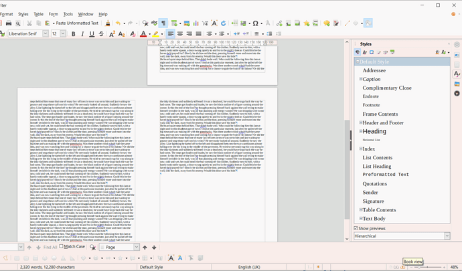Expand the Caption style tree node
This screenshot has width=462, height=271.
(x=361, y=79)
